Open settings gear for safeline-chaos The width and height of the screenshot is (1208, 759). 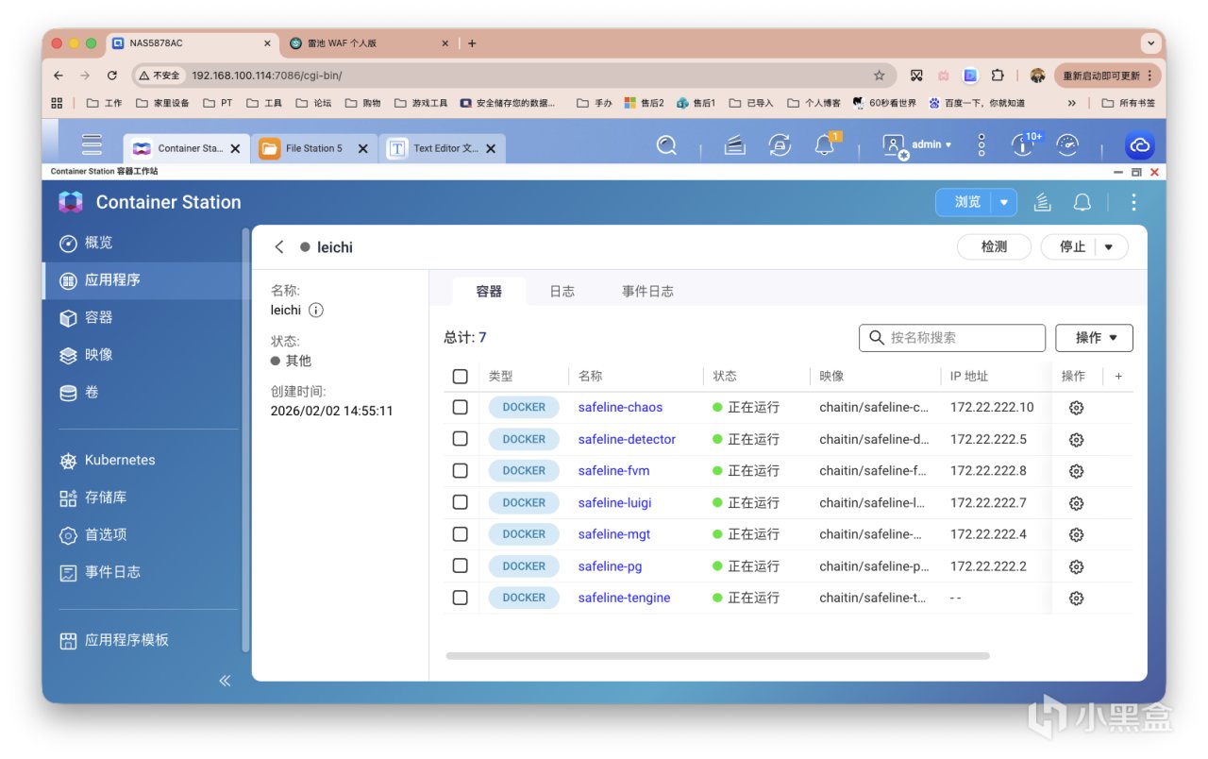pyautogui.click(x=1076, y=408)
